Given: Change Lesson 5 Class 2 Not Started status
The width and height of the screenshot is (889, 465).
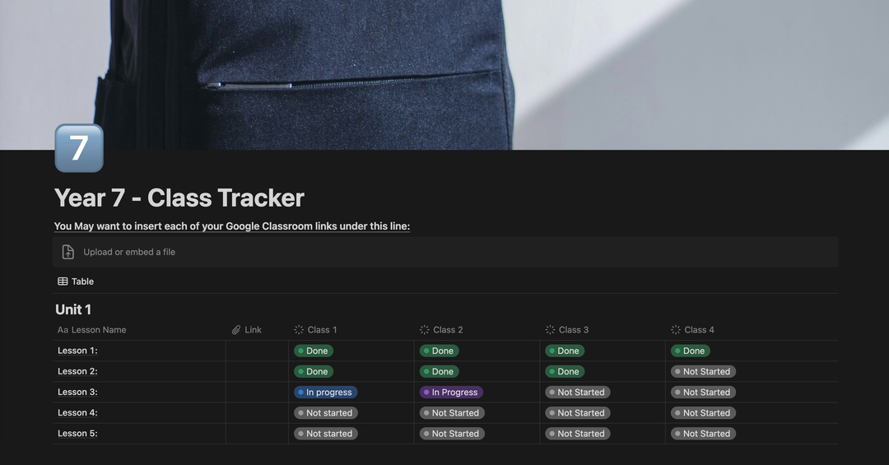Looking at the screenshot, I should 452,433.
